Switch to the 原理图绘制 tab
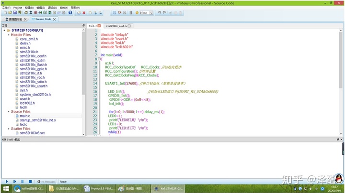The width and height of the screenshot is (345, 194). [15, 19]
